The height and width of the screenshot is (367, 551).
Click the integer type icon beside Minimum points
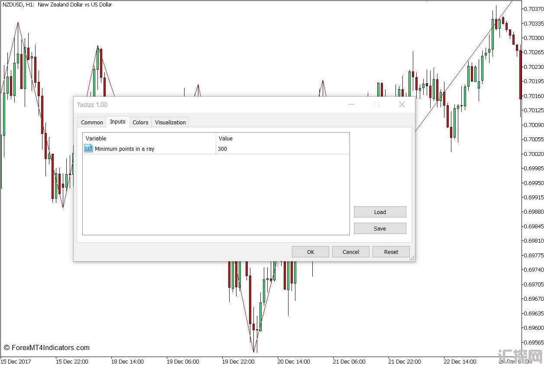pos(88,149)
